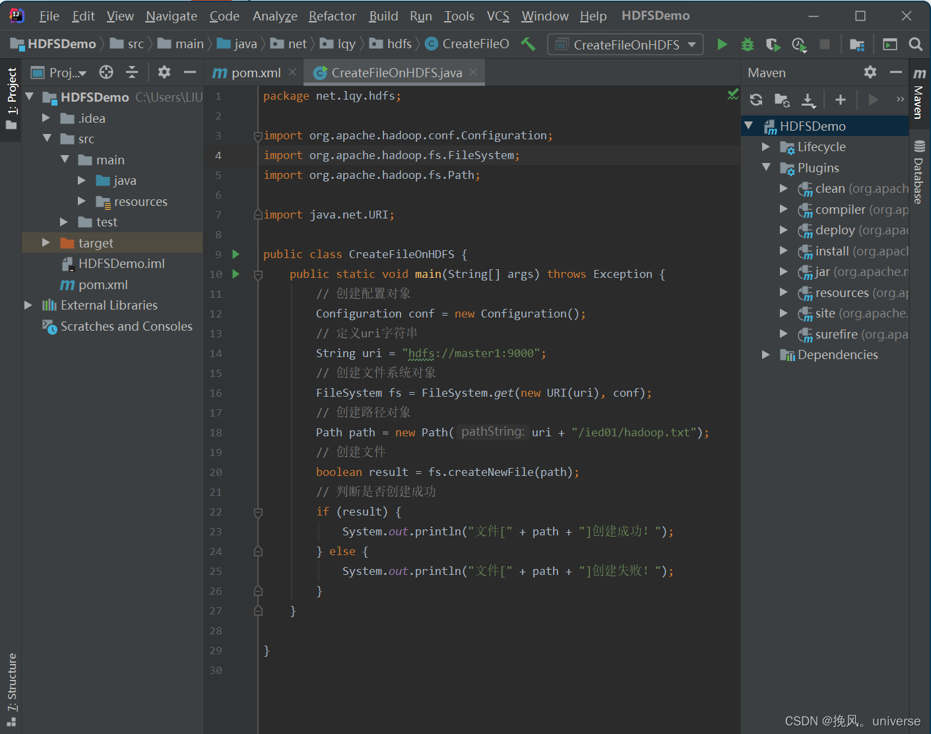
Task: Download Sources icon in Maven panel
Action: (808, 100)
